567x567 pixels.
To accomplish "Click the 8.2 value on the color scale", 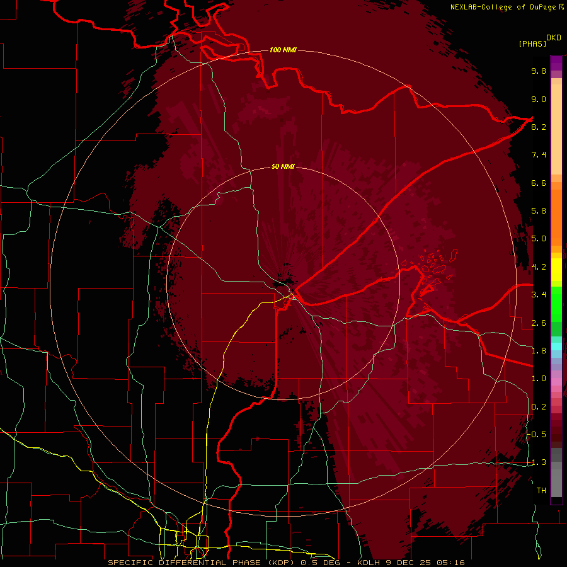I will tap(539, 127).
